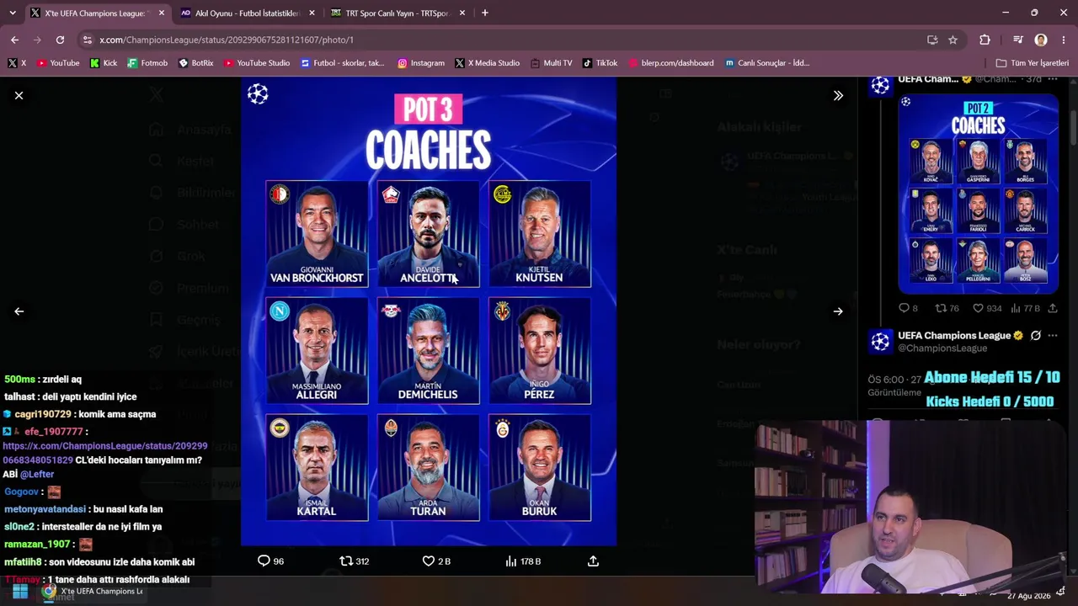View site information in the address bar
Image resolution: width=1078 pixels, height=606 pixels.
click(x=87, y=40)
